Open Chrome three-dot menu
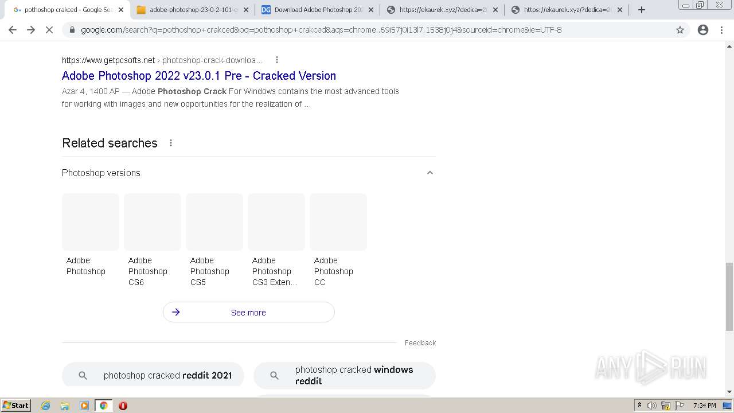Image resolution: width=734 pixels, height=413 pixels. coord(722,30)
